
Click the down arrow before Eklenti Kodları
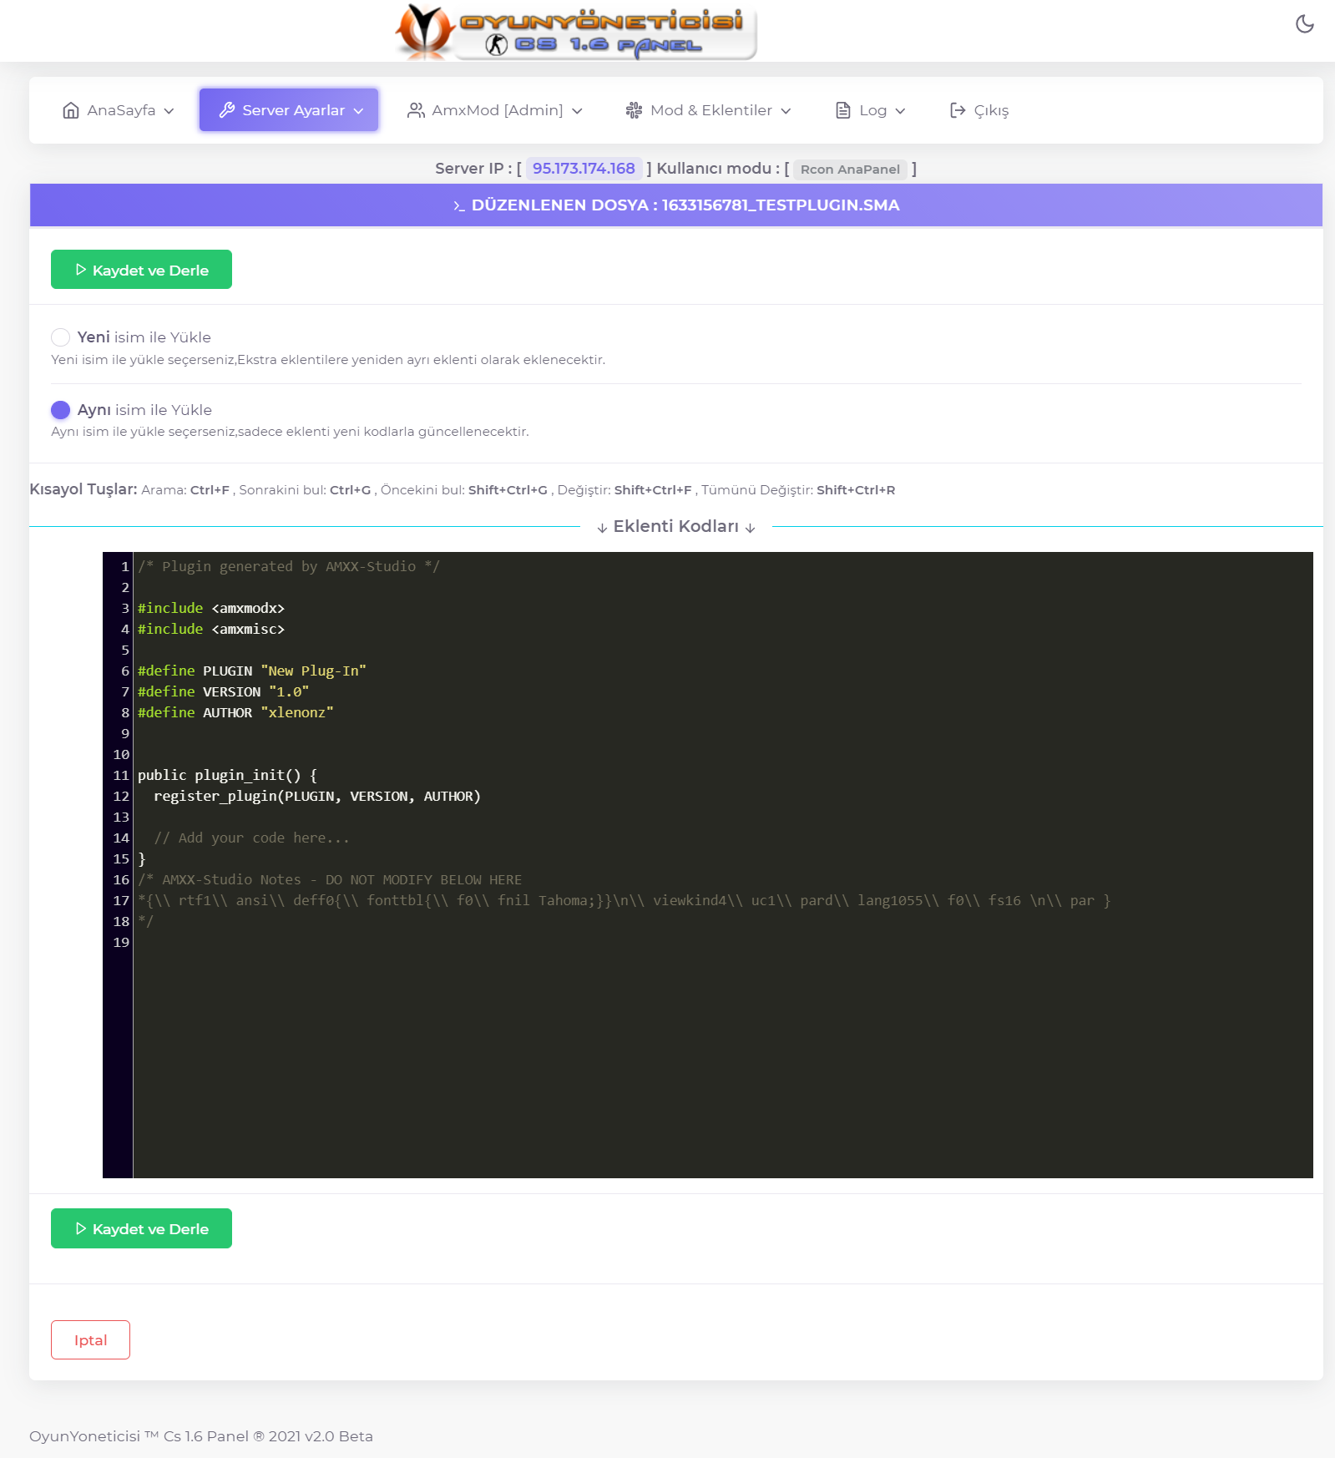click(602, 528)
